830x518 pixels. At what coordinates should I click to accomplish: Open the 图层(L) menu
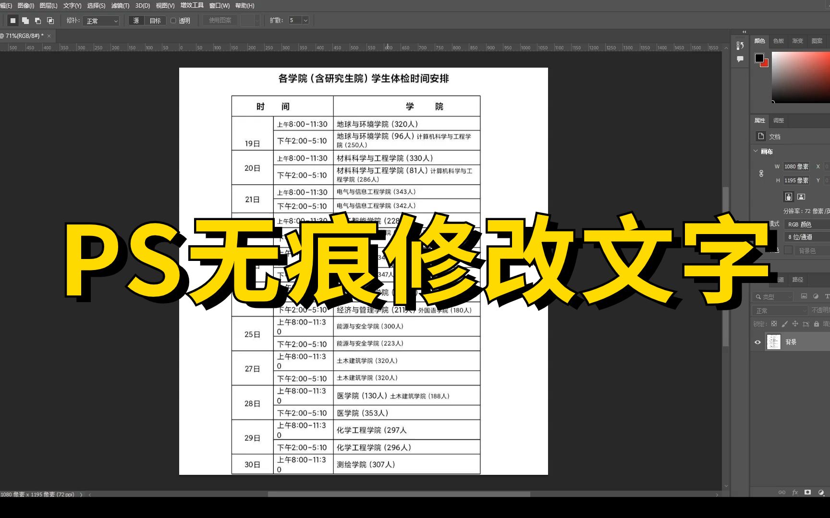coord(49,6)
